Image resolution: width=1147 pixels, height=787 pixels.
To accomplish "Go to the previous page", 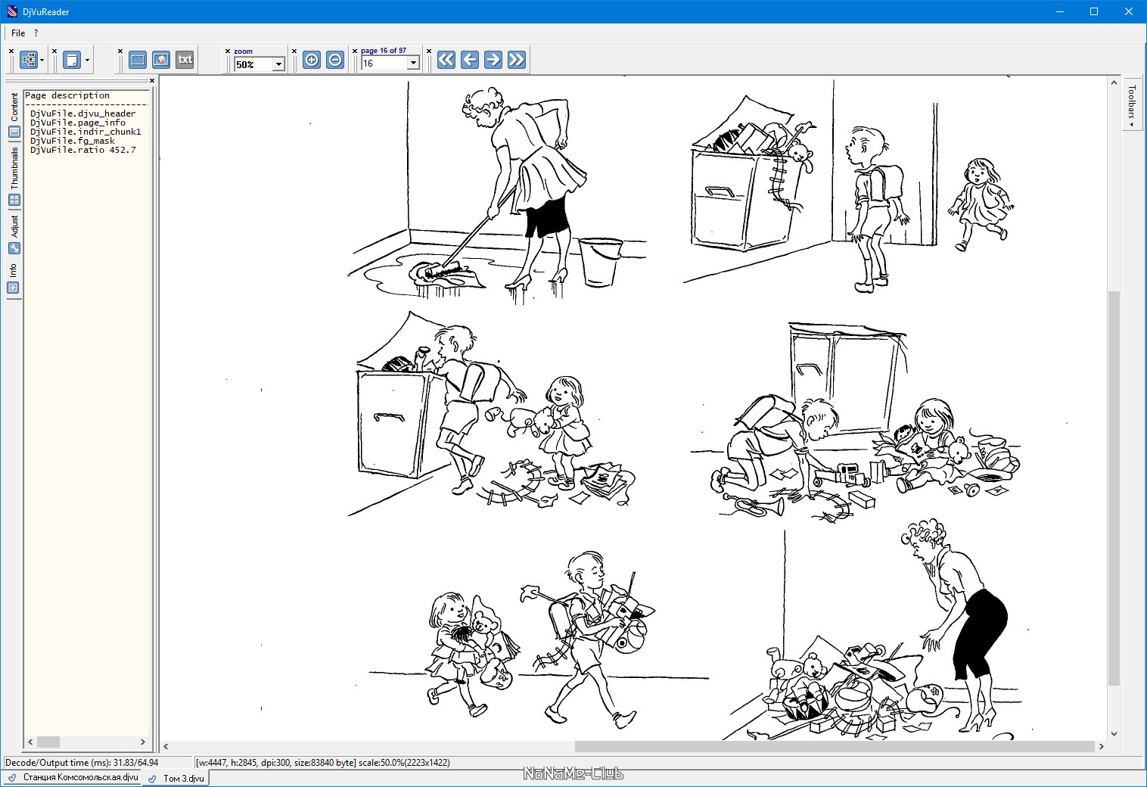I will point(470,60).
